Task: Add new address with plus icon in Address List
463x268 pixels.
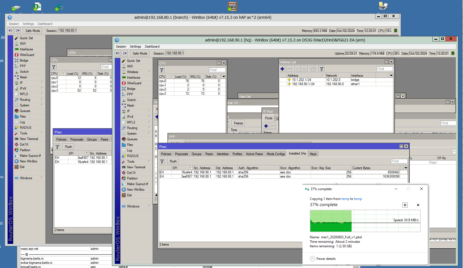Action: pyautogui.click(x=282, y=69)
